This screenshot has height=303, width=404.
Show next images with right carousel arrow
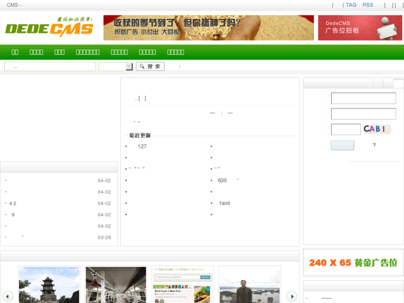point(292,296)
